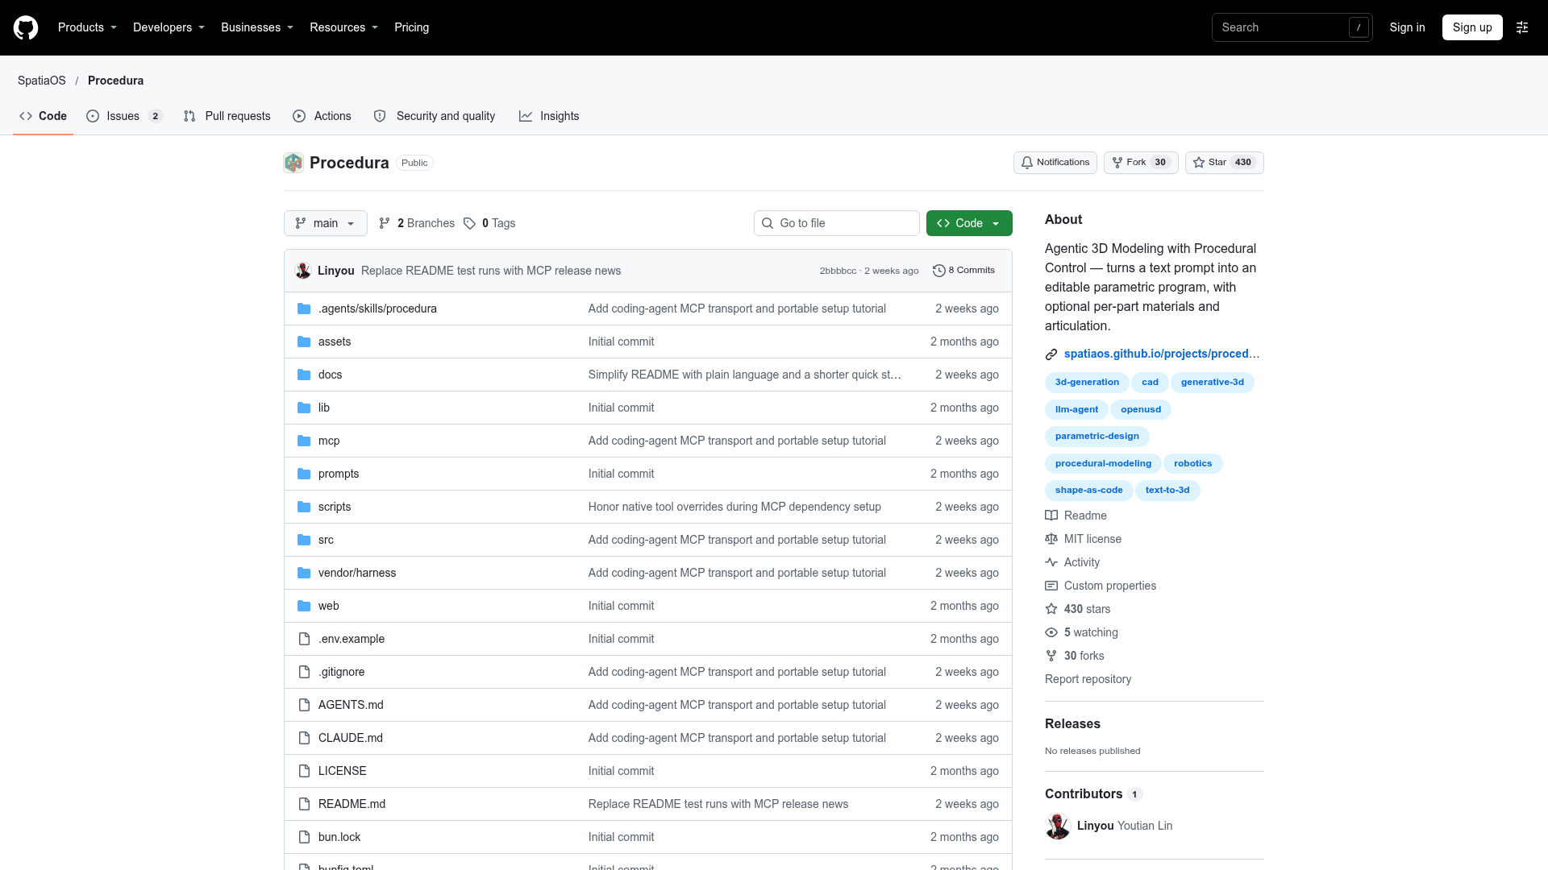Screen dimensions: 1548x870
Task: Click the LICENSE file icon
Action: (304, 771)
